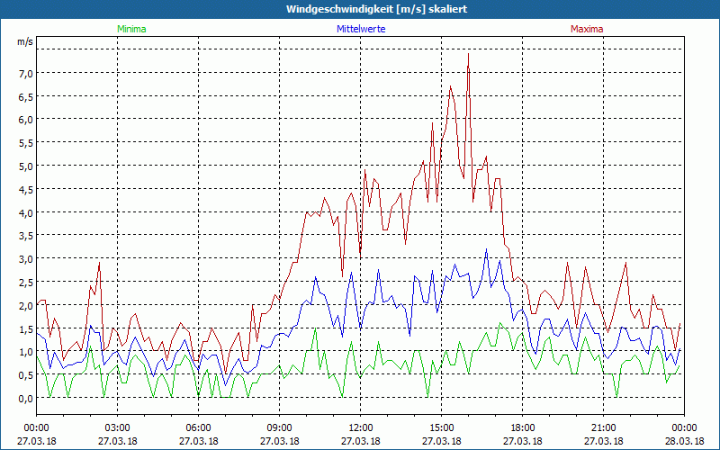Click the '28.03.18' date label
The height and width of the screenshot is (450, 720).
pos(684,441)
